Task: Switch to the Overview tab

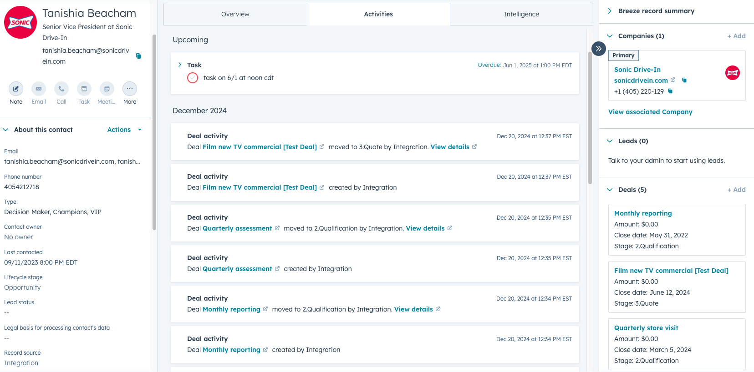Action: [235, 14]
